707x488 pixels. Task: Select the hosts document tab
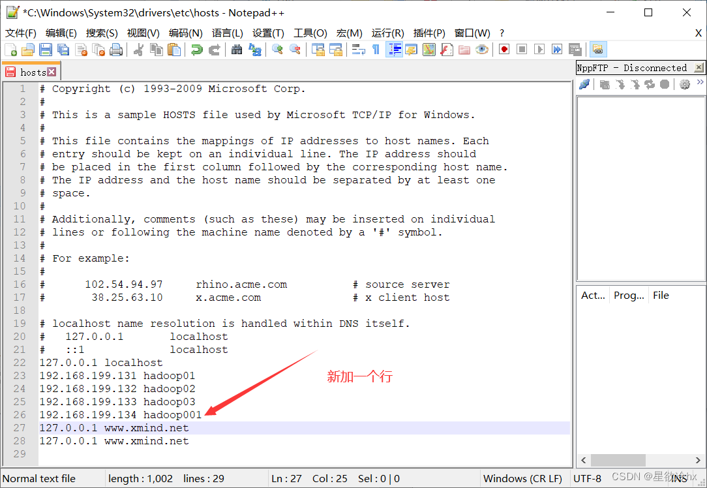point(31,72)
